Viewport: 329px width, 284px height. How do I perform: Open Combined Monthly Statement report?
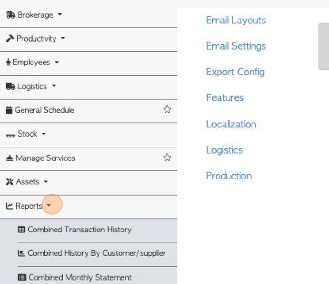[75, 277]
